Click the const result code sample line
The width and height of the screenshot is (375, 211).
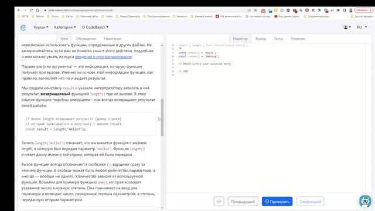tap(56, 129)
